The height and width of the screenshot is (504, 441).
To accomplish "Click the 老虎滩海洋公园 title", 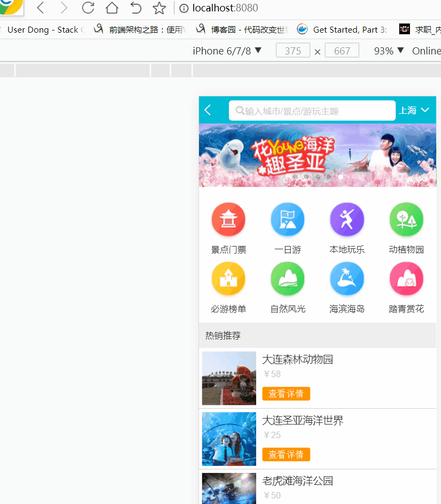I will 298,481.
